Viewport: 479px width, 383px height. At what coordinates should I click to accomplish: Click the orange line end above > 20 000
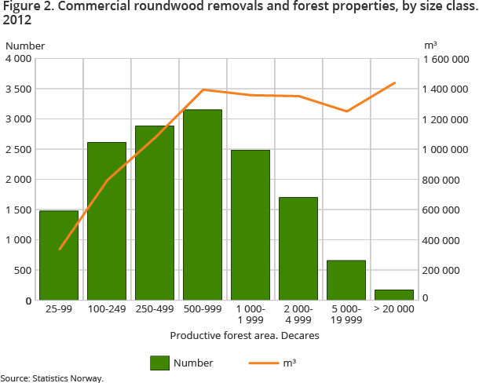394,82
